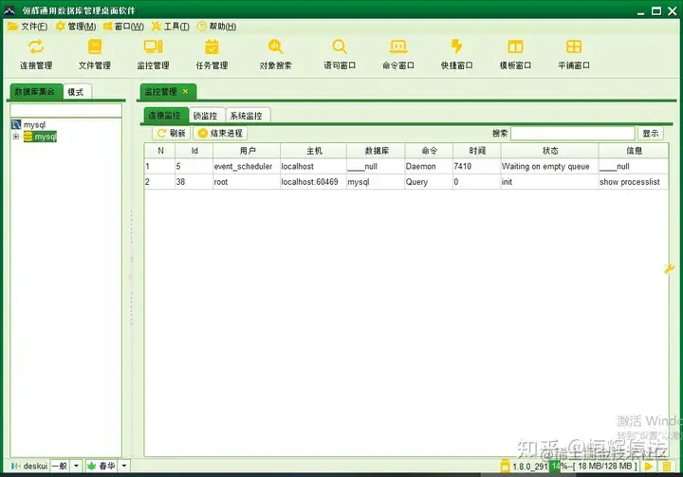
Task: Click the Waiting on empty queue cell
Action: click(x=549, y=166)
